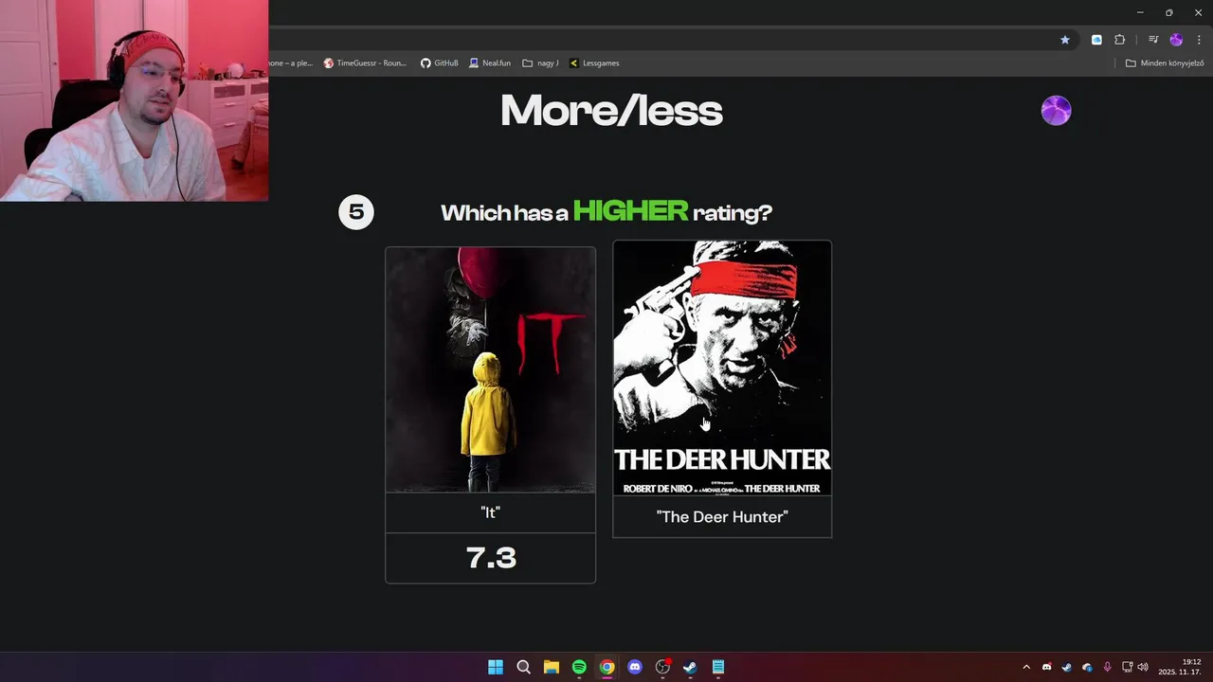Choose The Deer Hunter poster

click(722, 368)
